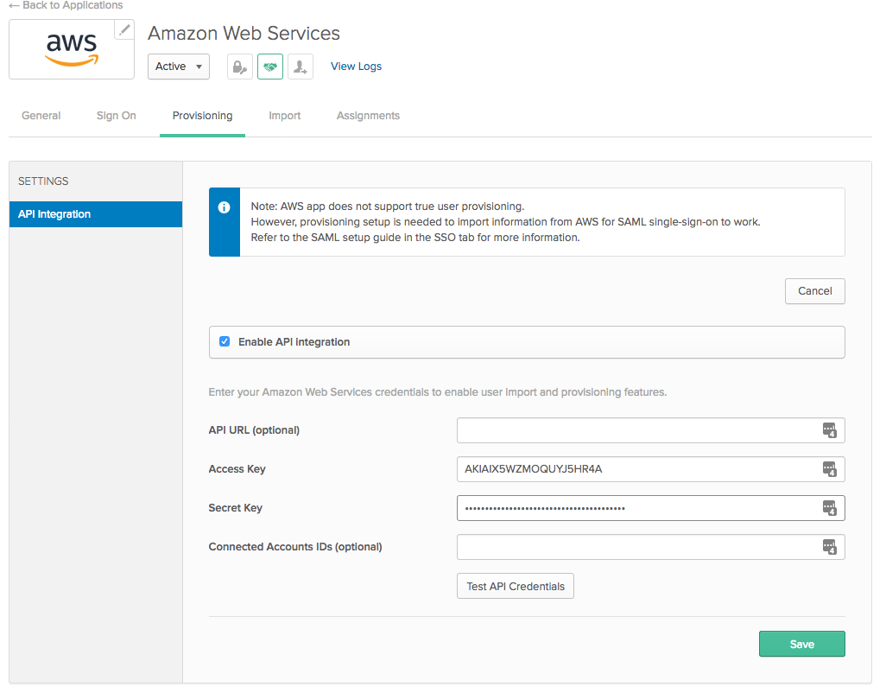The height and width of the screenshot is (693, 886).
Task: Click the Connected Accounts IDs (optional) label
Action: (x=295, y=547)
